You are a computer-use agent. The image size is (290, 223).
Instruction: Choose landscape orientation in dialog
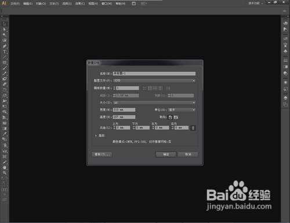[176, 117]
